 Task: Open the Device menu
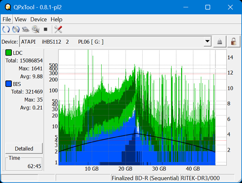[x=39, y=19]
